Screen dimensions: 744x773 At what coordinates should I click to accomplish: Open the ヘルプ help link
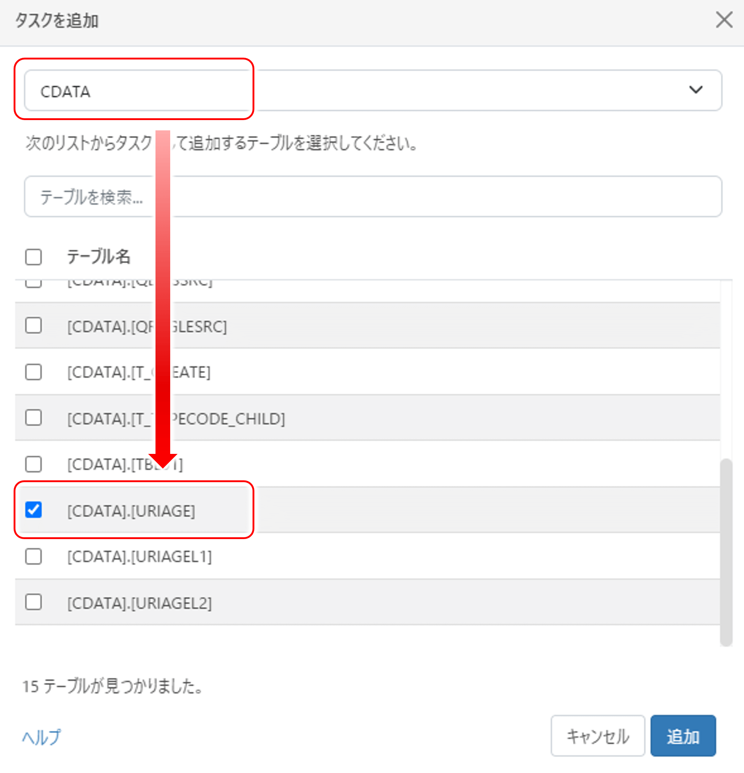[x=42, y=737]
